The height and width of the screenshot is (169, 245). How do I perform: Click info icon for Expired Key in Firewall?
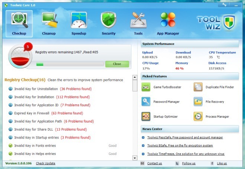point(10,113)
